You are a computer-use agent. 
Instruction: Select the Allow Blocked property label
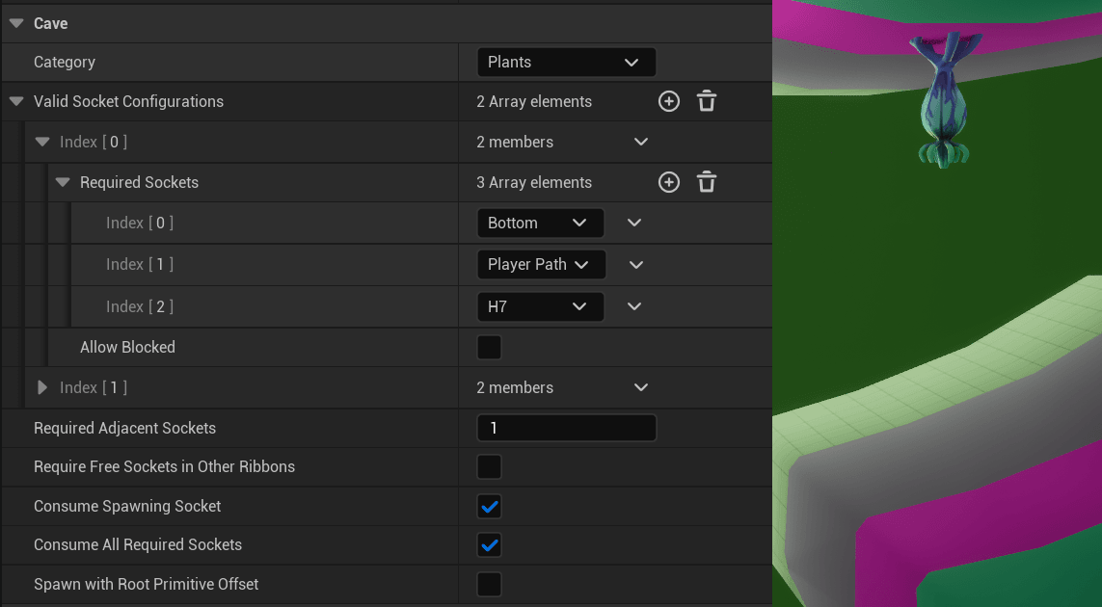click(x=127, y=347)
